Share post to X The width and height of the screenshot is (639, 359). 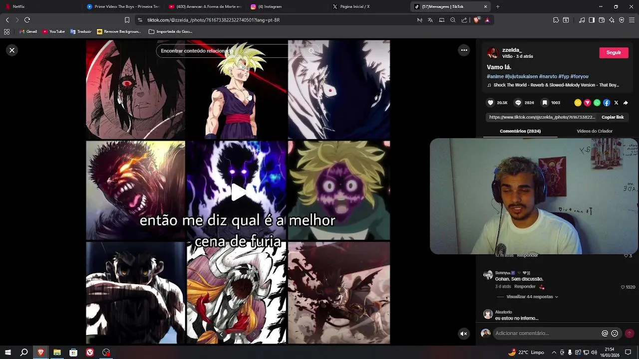click(x=616, y=103)
